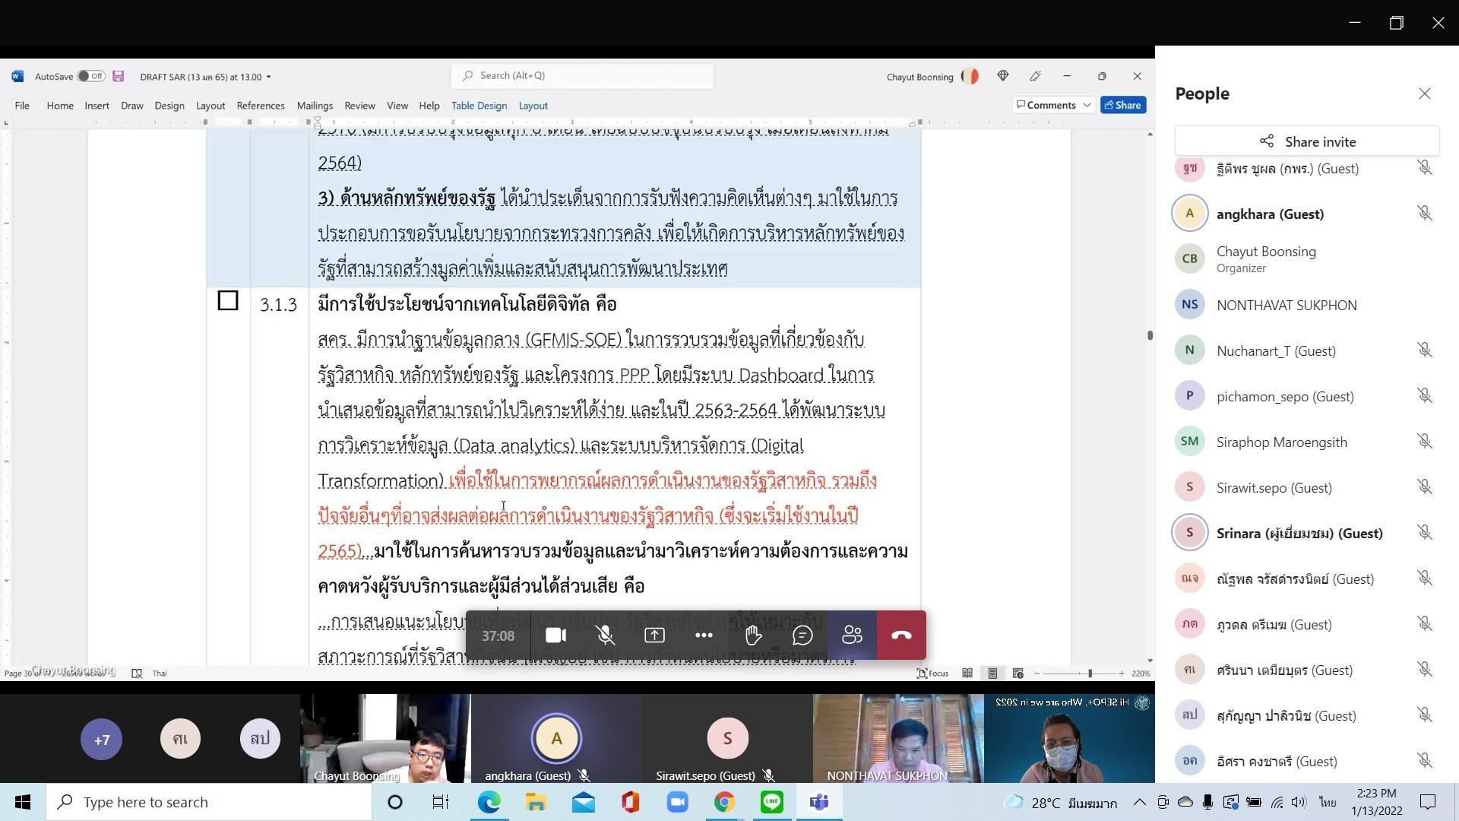Click the mic status icon for Sirawit.sepo (Guest)
Image resolution: width=1459 pixels, height=821 pixels.
coord(1425,487)
